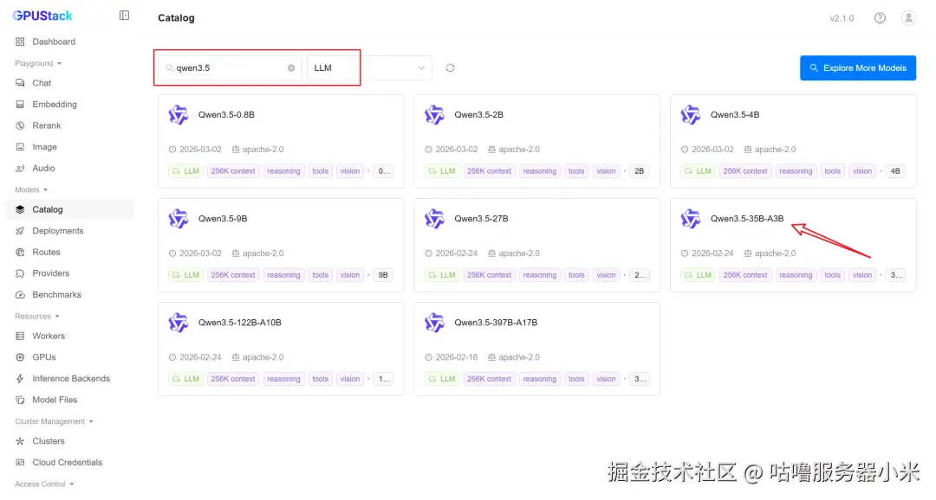Screen dimensions: 936x500
Task: Click the 2B size tag
Action: click(640, 171)
